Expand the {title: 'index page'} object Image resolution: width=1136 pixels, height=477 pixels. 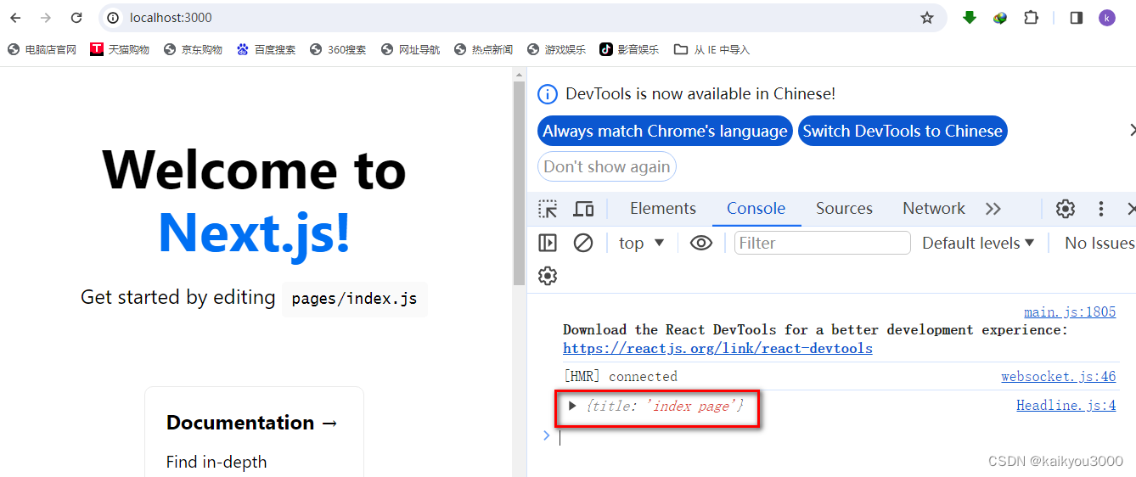coord(573,406)
